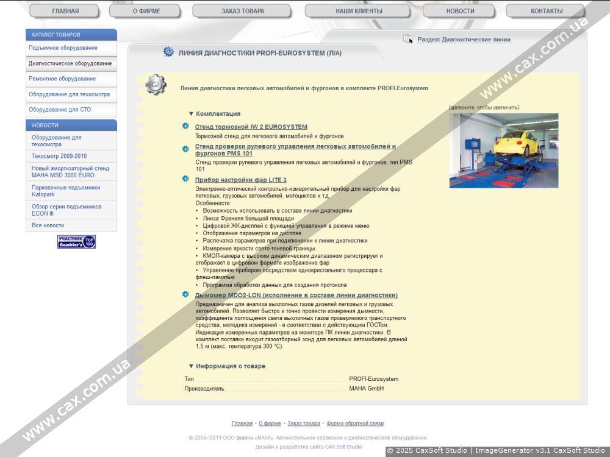Click Форма обратной связи footer link
This screenshot has width=610, height=457.
tap(355, 423)
